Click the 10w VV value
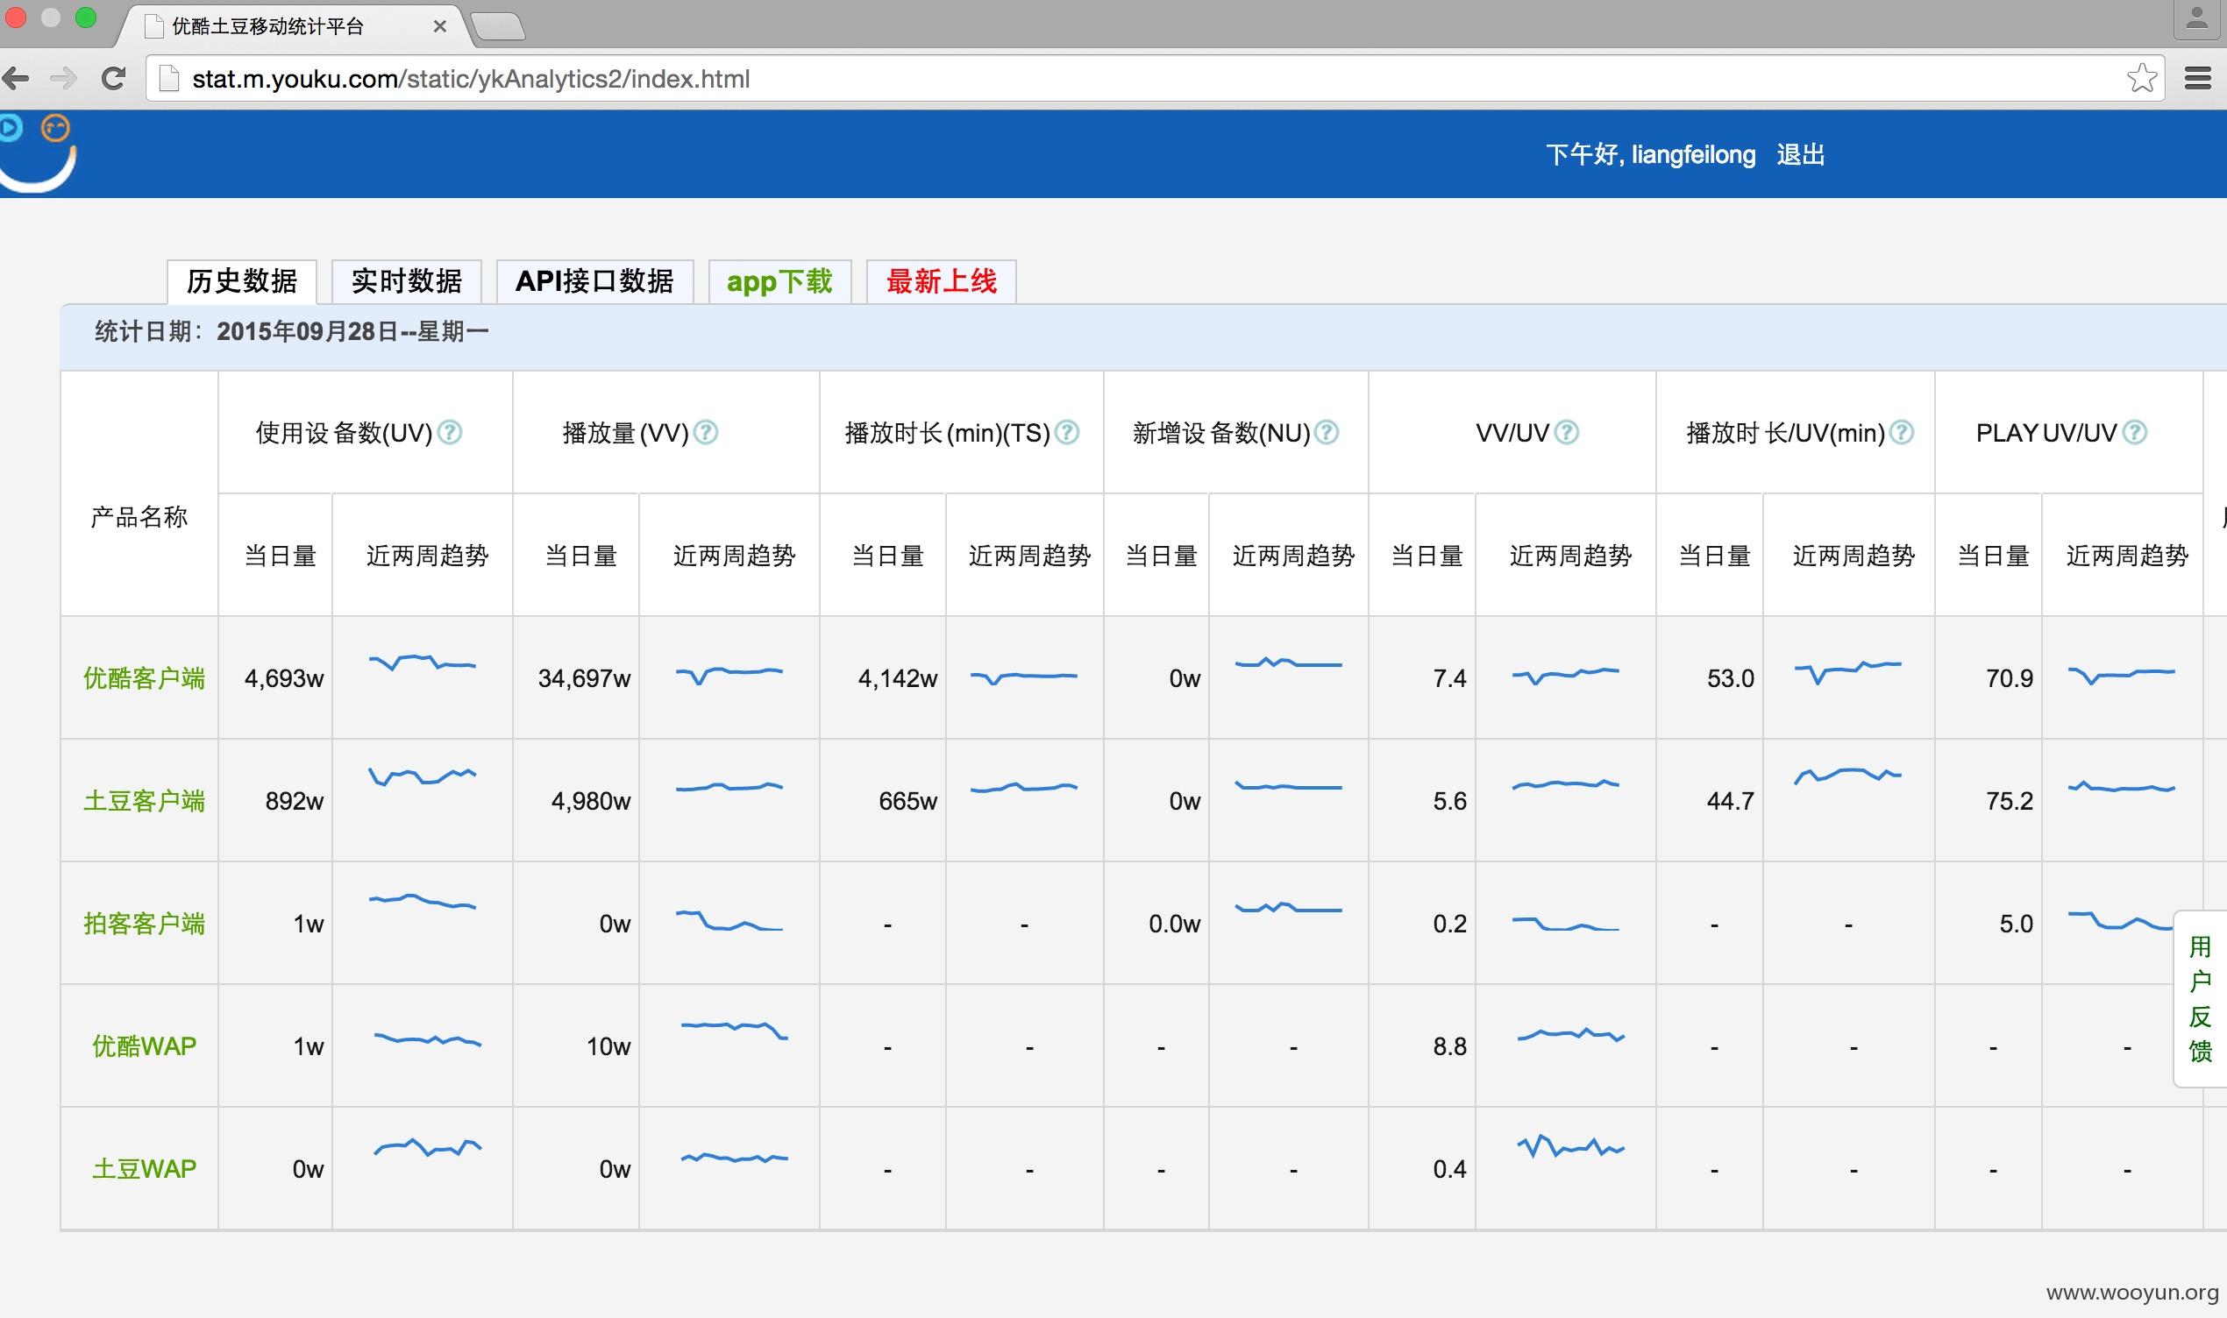The width and height of the screenshot is (2227, 1318). pyautogui.click(x=608, y=1046)
